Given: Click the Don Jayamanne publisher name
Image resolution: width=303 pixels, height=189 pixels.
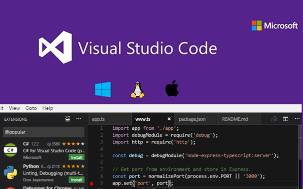Looking at the screenshot, I should [38, 180].
